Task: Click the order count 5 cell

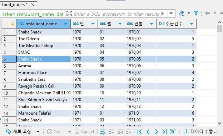Action: (176, 39)
